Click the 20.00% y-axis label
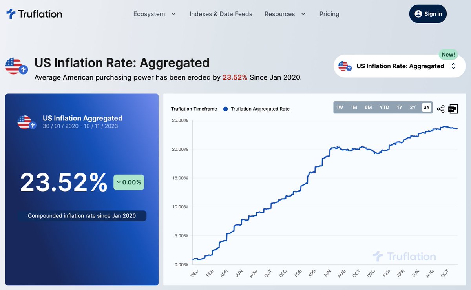 [x=180, y=149]
